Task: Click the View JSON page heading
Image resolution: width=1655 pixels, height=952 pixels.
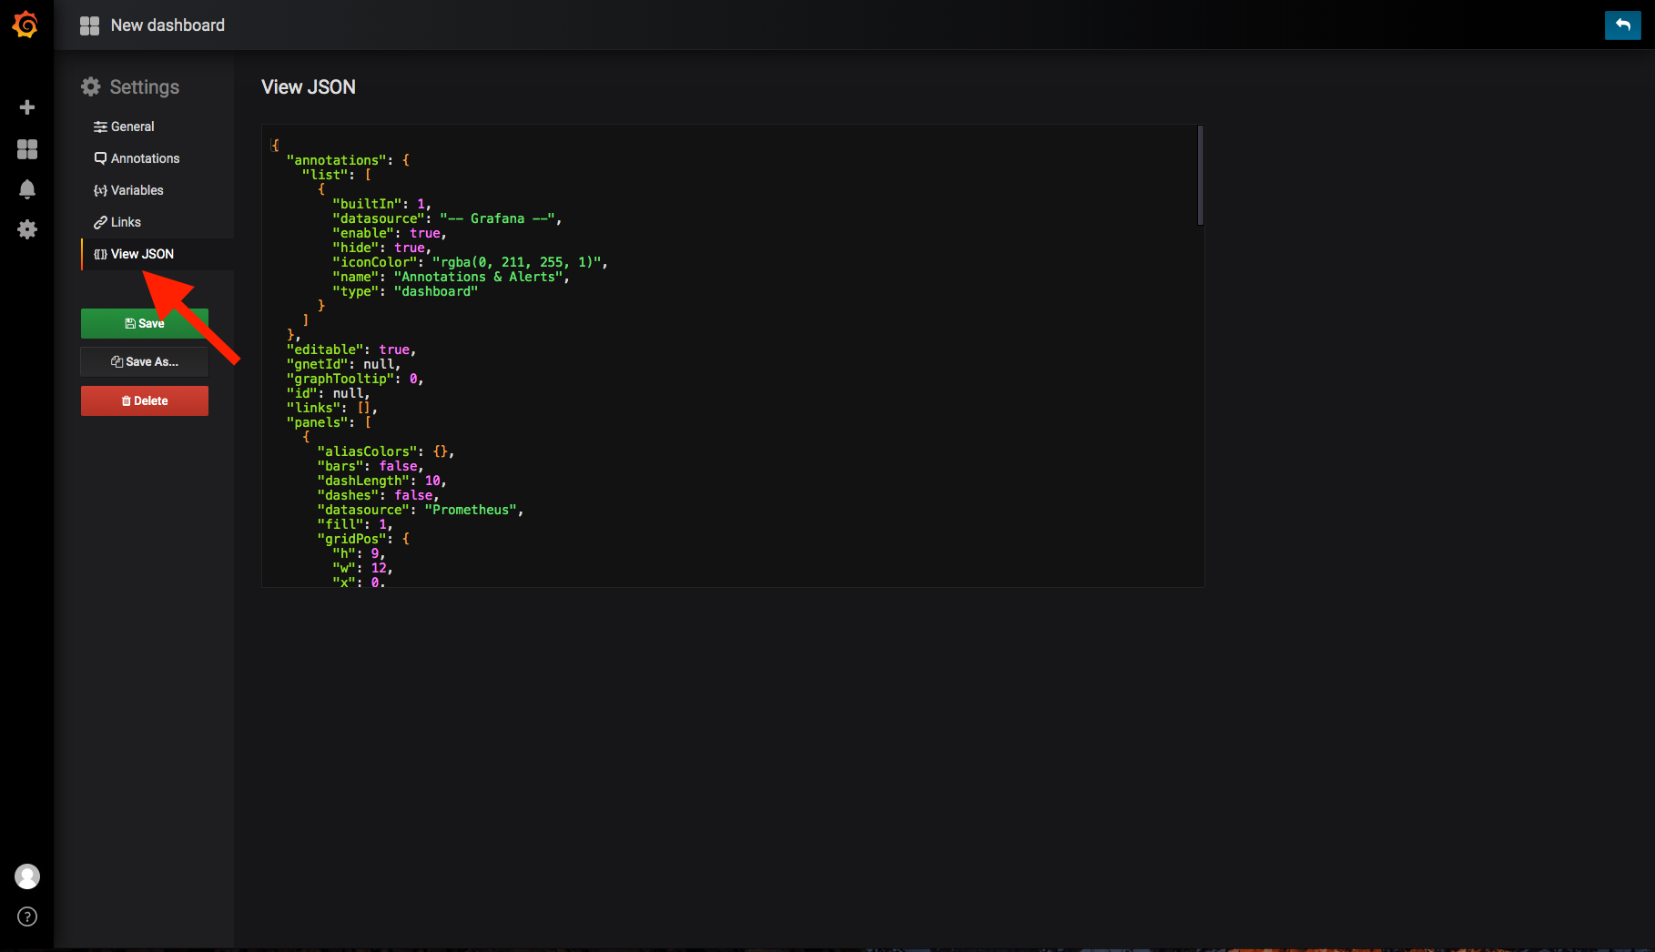Action: 309,87
